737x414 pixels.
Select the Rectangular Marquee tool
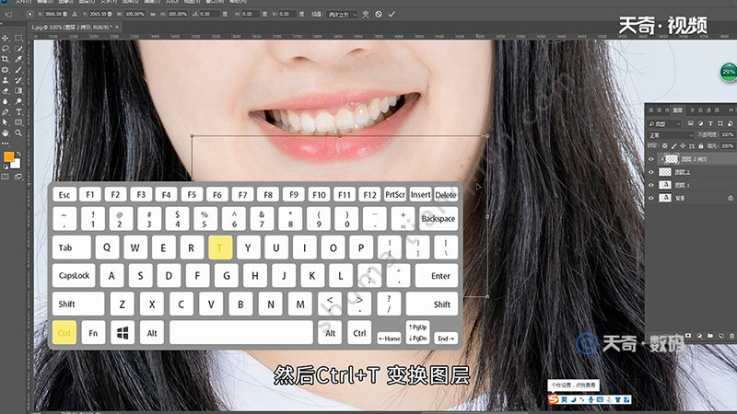pyautogui.click(x=18, y=38)
